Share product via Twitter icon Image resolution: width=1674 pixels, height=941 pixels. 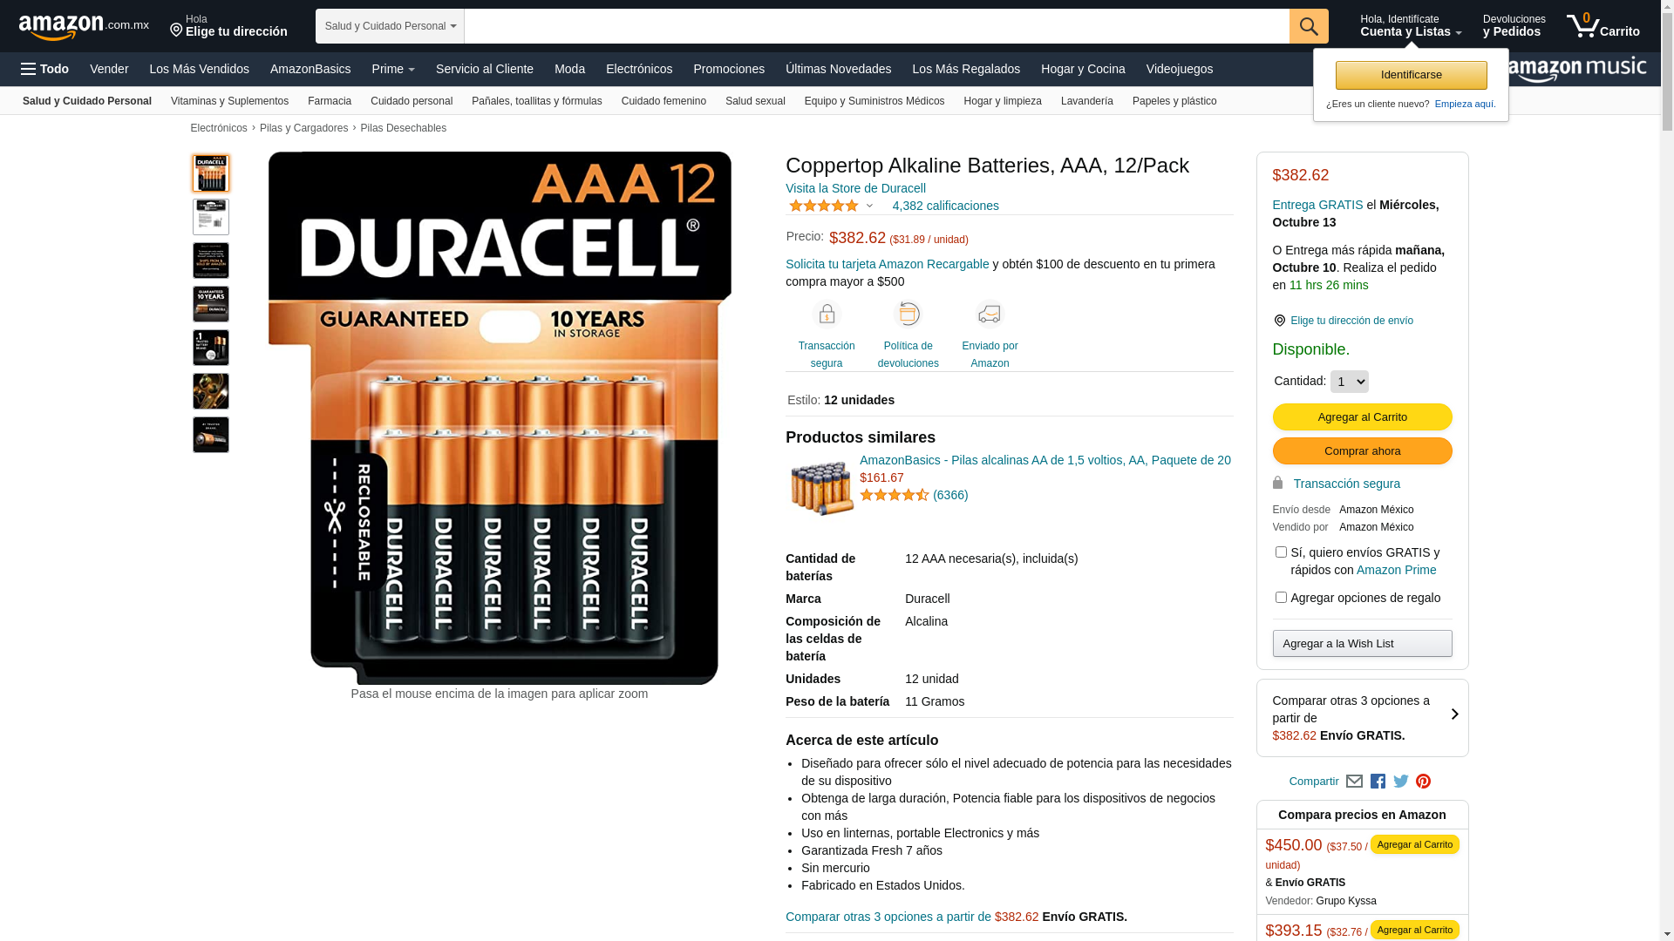click(x=1400, y=782)
